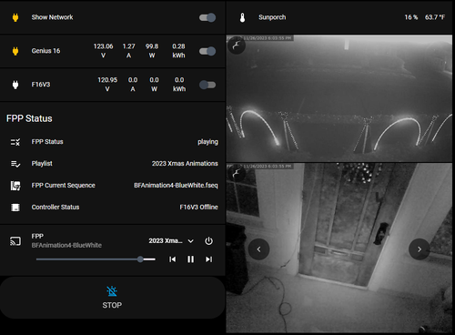Image resolution: width=455 pixels, height=335 pixels.
Task: Click the FPP Status row icon
Action: (15, 142)
